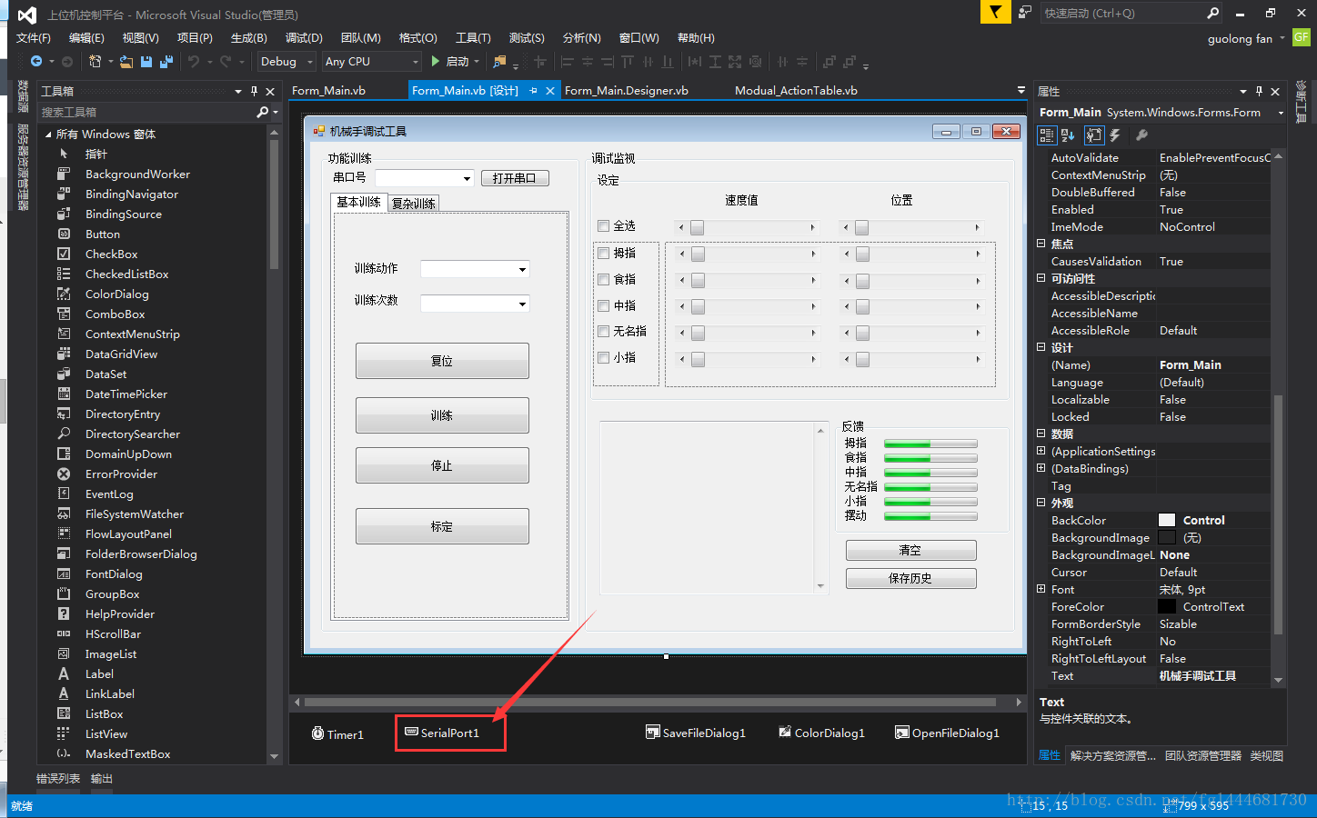Select the Timer1 component in tray
This screenshot has height=818, width=1317.
(337, 734)
